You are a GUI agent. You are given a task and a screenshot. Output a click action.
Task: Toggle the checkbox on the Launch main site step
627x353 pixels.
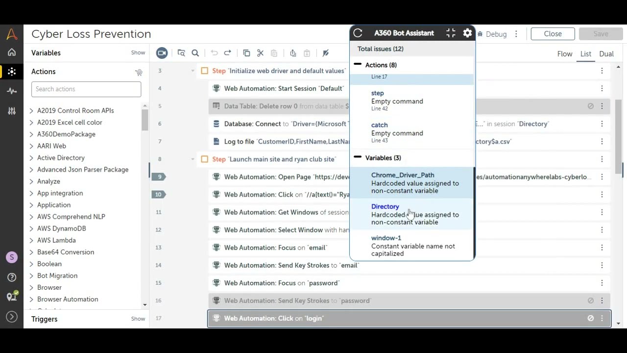(x=205, y=159)
